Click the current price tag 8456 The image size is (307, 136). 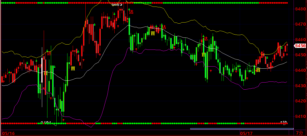click(x=300, y=46)
